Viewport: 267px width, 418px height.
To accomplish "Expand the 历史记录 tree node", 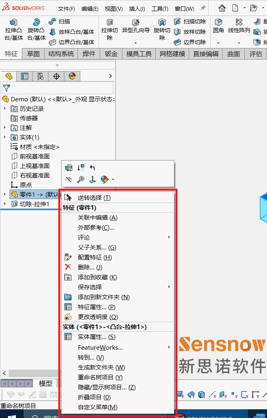I will [x=5, y=108].
